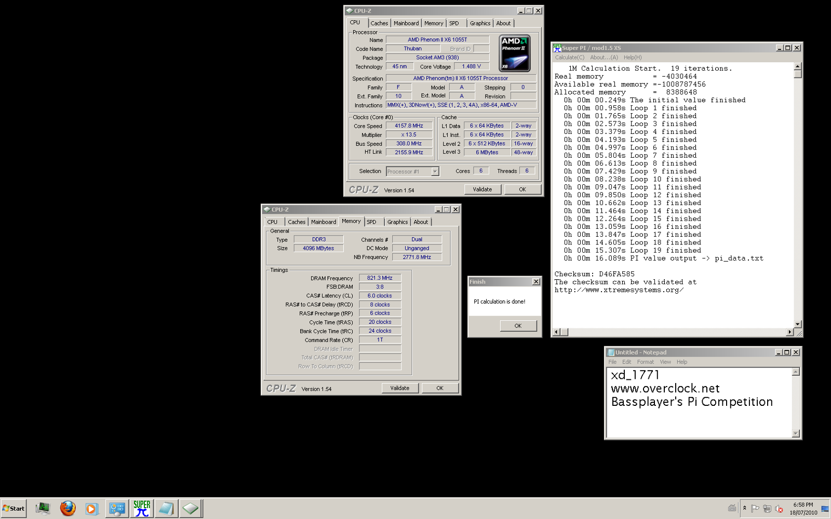The image size is (831, 519).
Task: Open Super PI Calculate(C) menu
Action: pyautogui.click(x=569, y=58)
